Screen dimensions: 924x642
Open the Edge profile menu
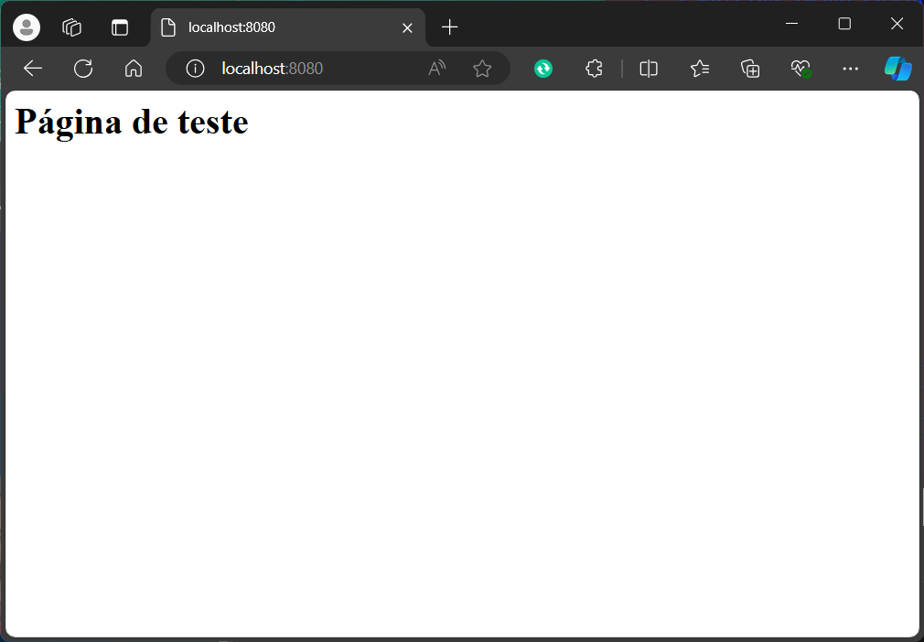pyautogui.click(x=27, y=27)
